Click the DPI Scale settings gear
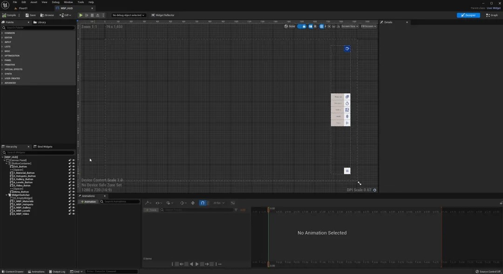Viewport: 503px width, 274px height. click(375, 190)
